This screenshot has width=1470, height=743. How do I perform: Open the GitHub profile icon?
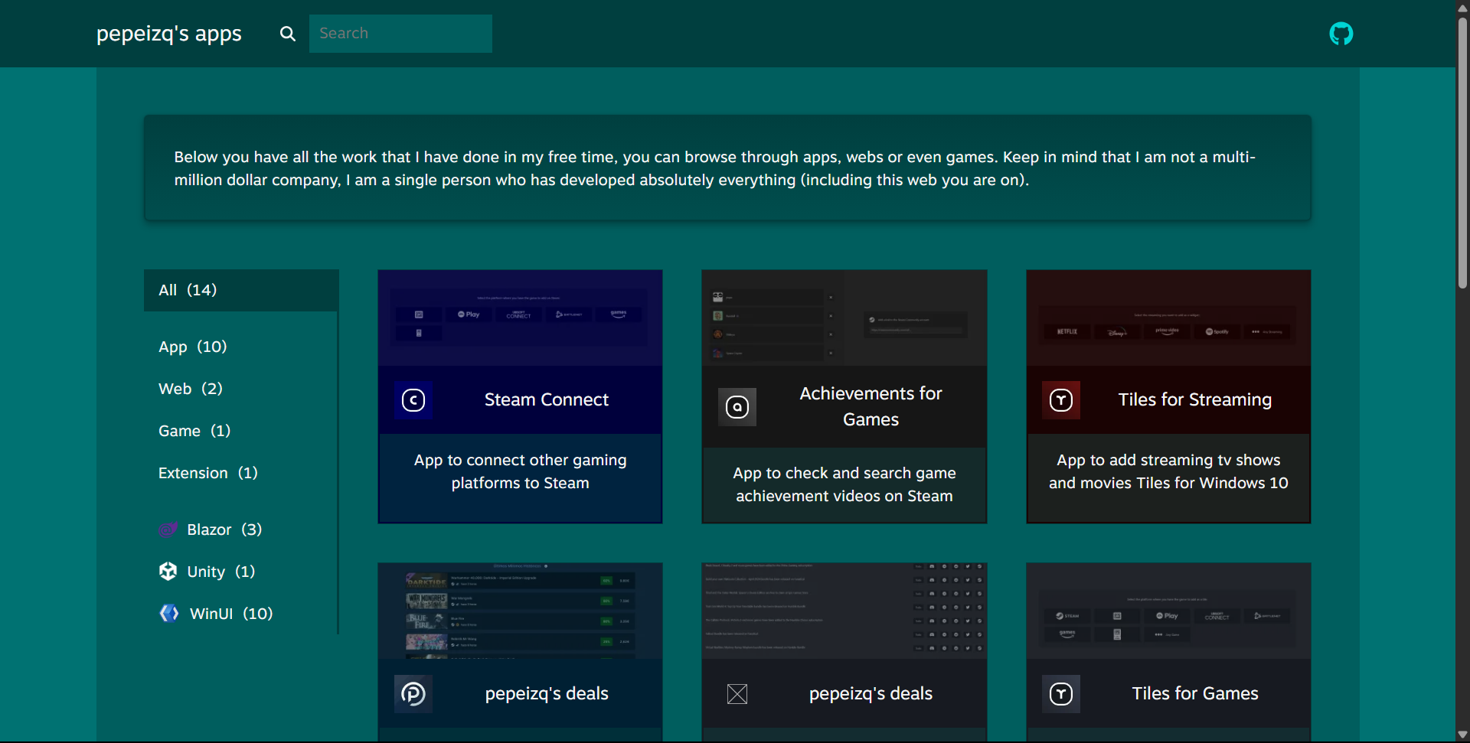(1341, 34)
